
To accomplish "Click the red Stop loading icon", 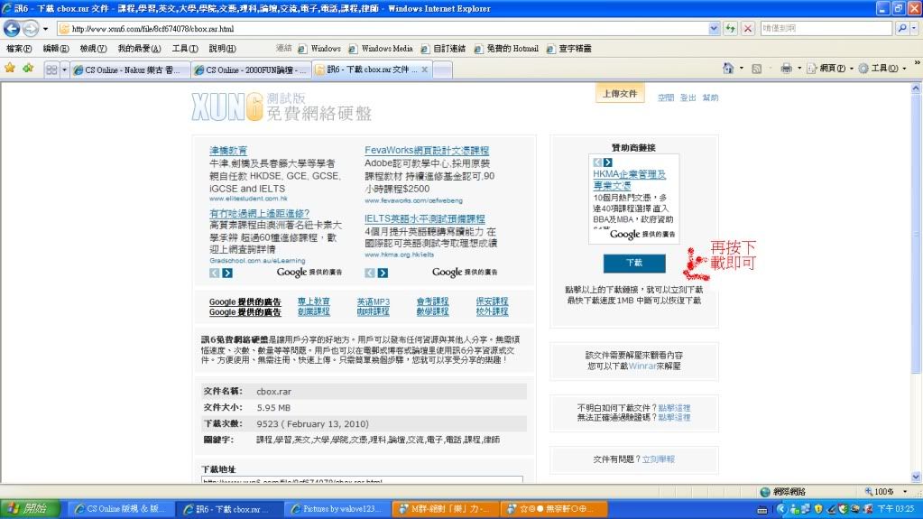I will [748, 29].
